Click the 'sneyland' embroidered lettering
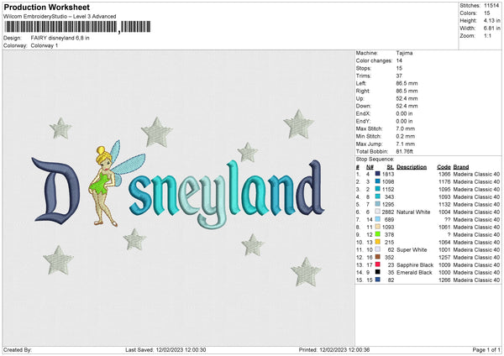Screen dimensions: 504x356 pyautogui.click(x=227, y=193)
